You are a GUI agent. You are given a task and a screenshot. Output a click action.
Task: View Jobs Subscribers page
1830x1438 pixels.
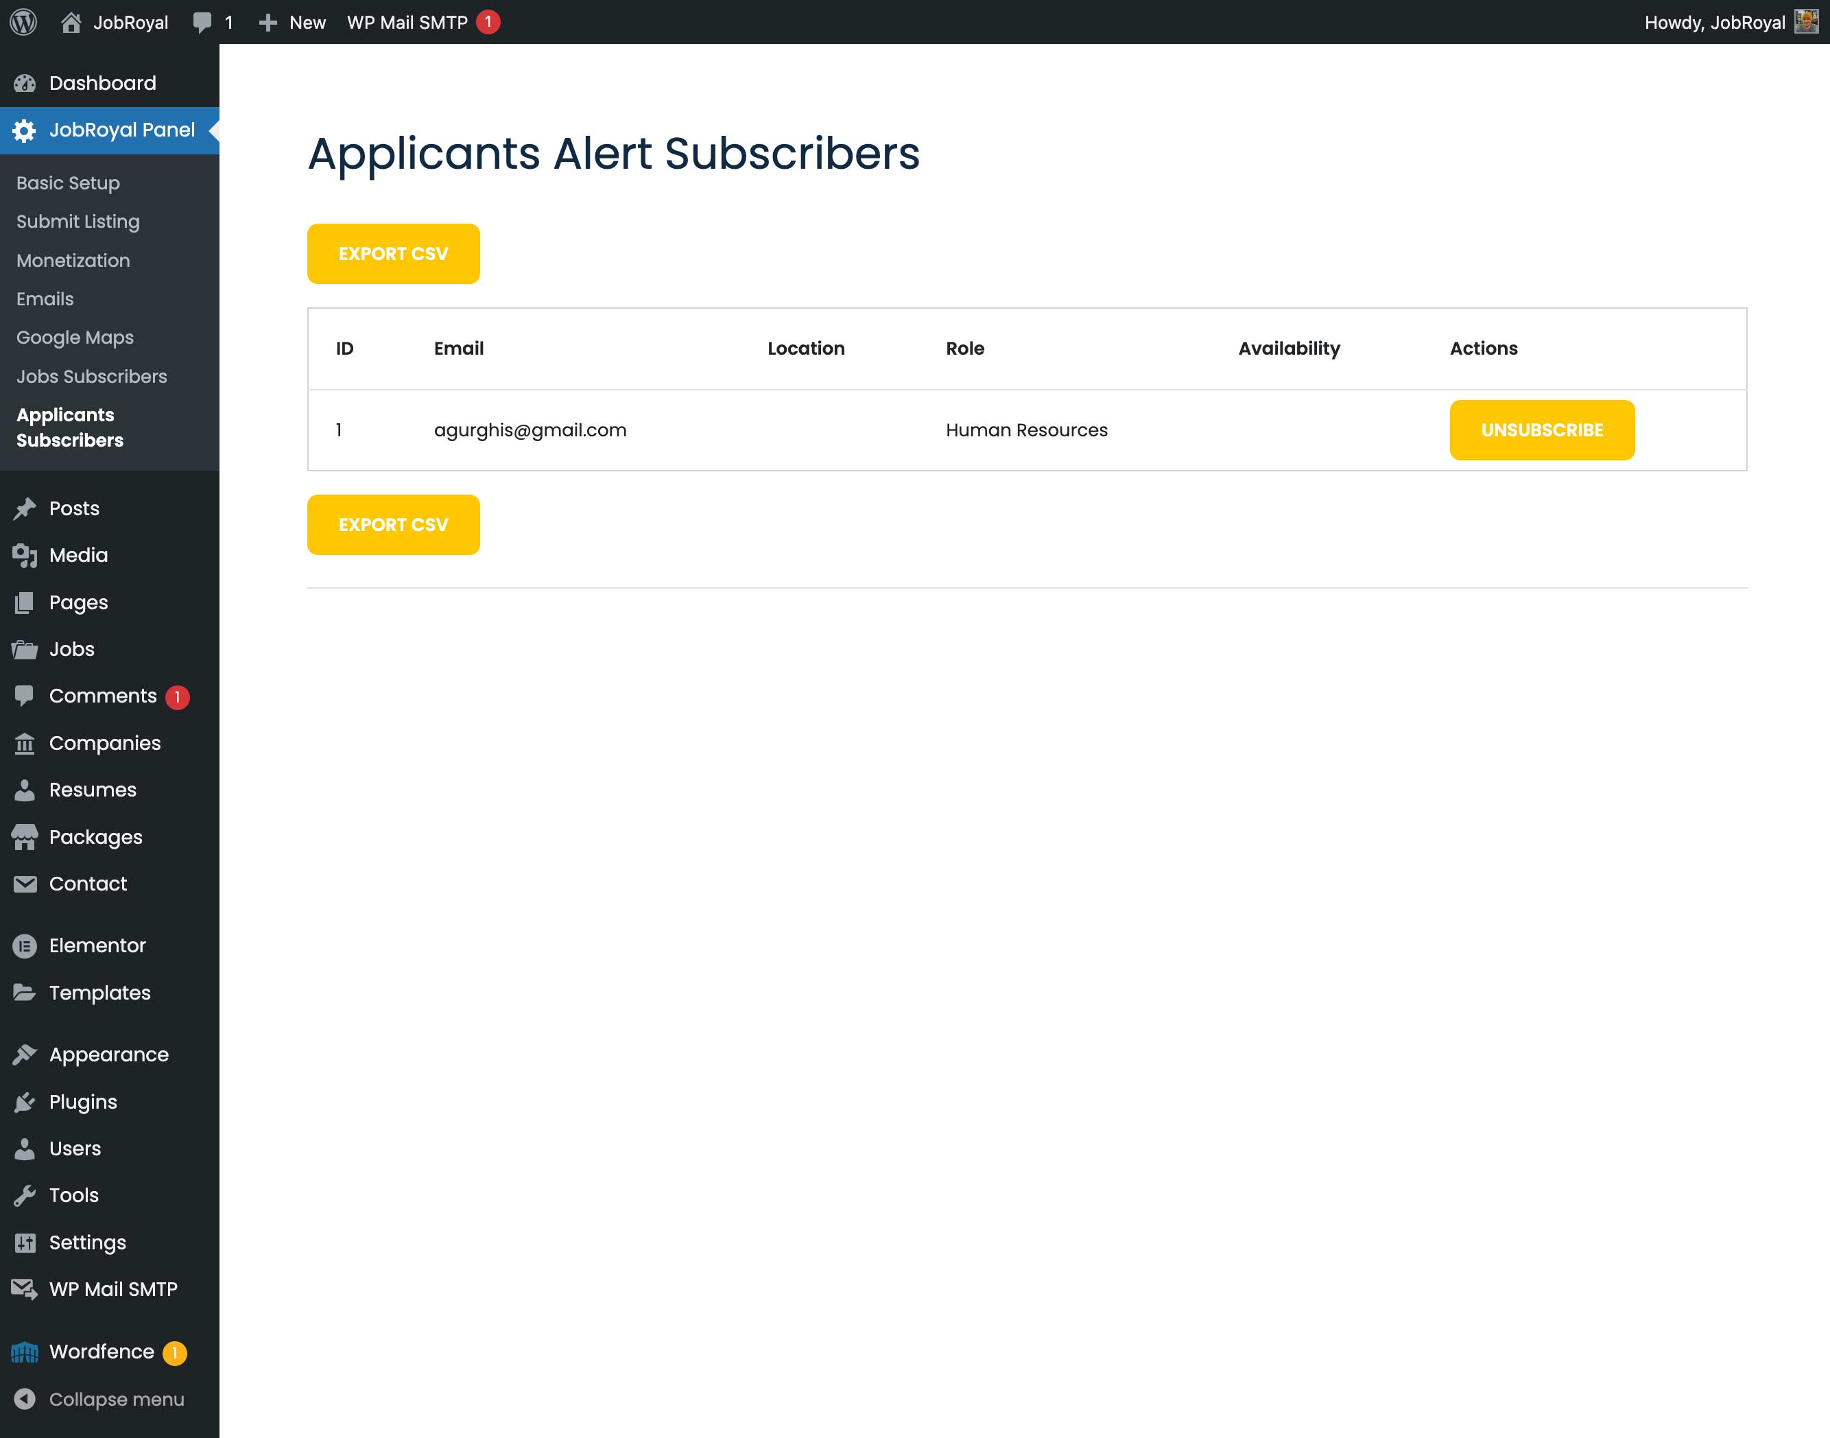point(92,377)
